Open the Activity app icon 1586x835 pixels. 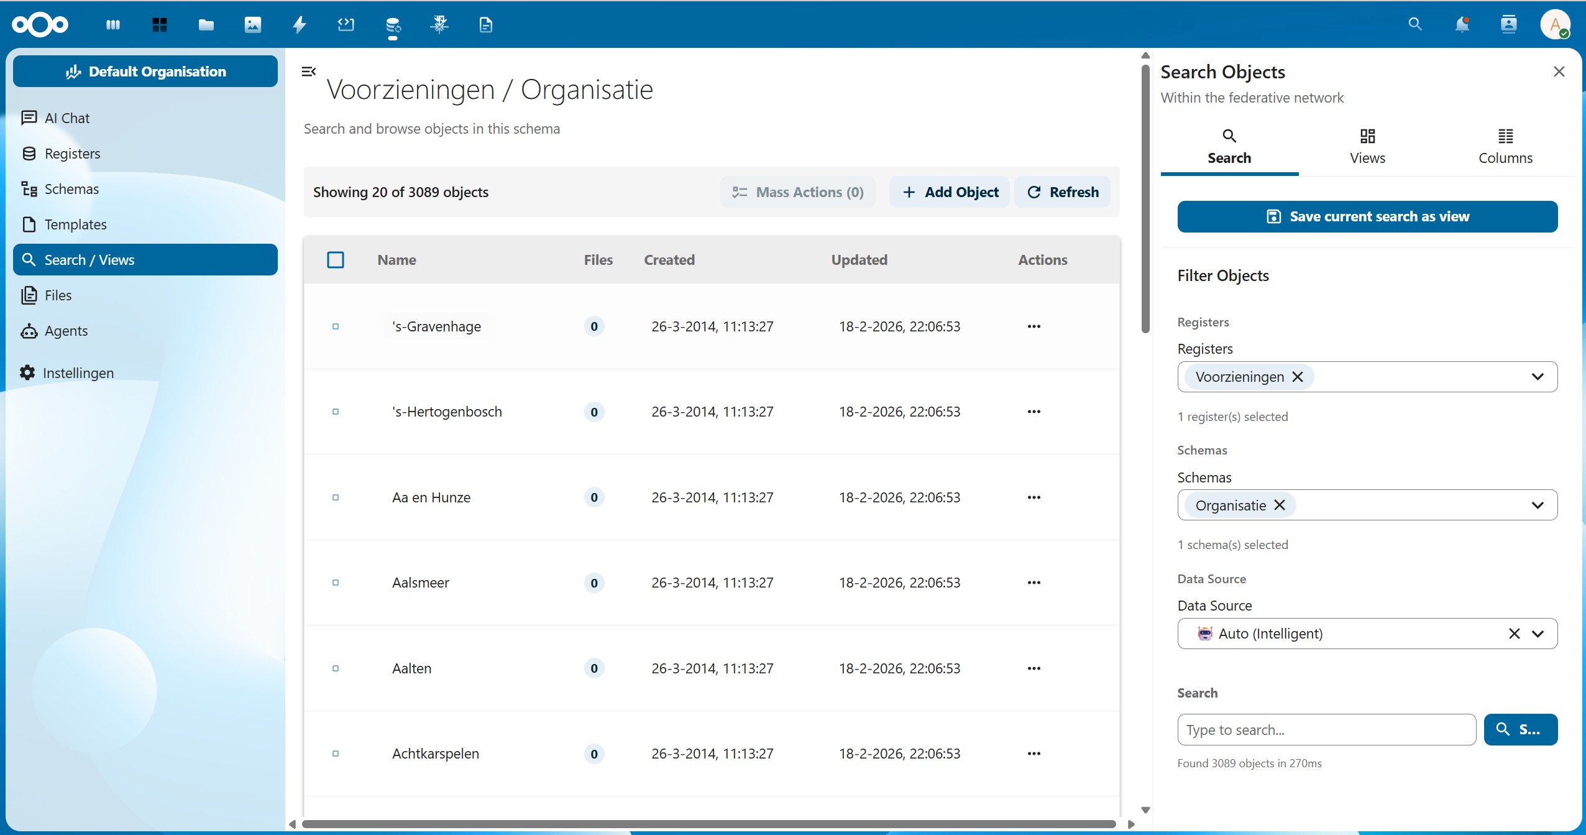point(299,24)
